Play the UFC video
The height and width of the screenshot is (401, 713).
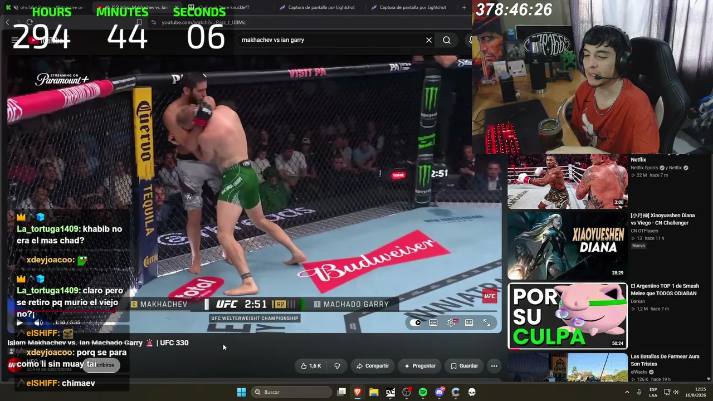pos(19,322)
